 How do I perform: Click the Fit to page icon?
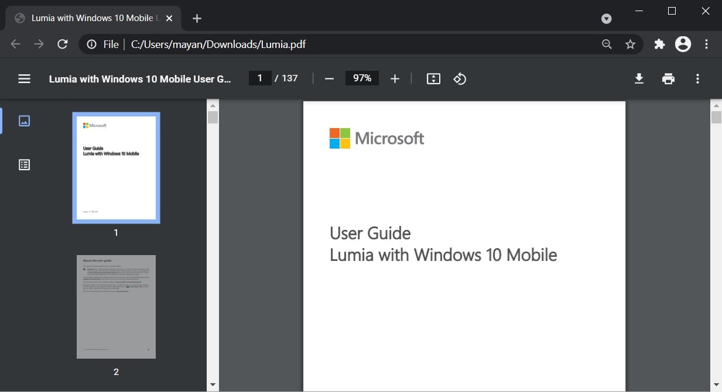click(433, 78)
